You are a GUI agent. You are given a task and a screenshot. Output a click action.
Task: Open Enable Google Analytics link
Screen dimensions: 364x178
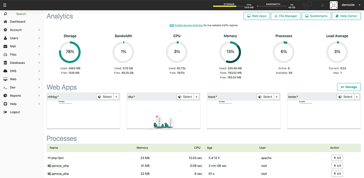point(189,25)
